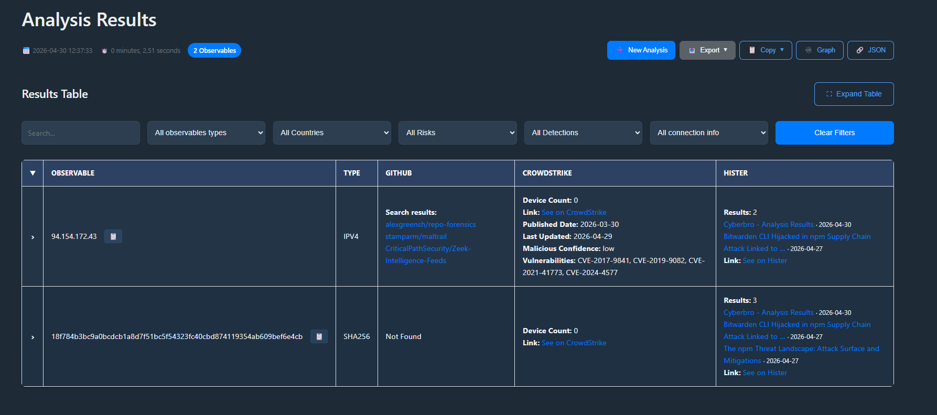Image resolution: width=937 pixels, height=415 pixels.
Task: Click Expand Table button
Action: coord(854,94)
